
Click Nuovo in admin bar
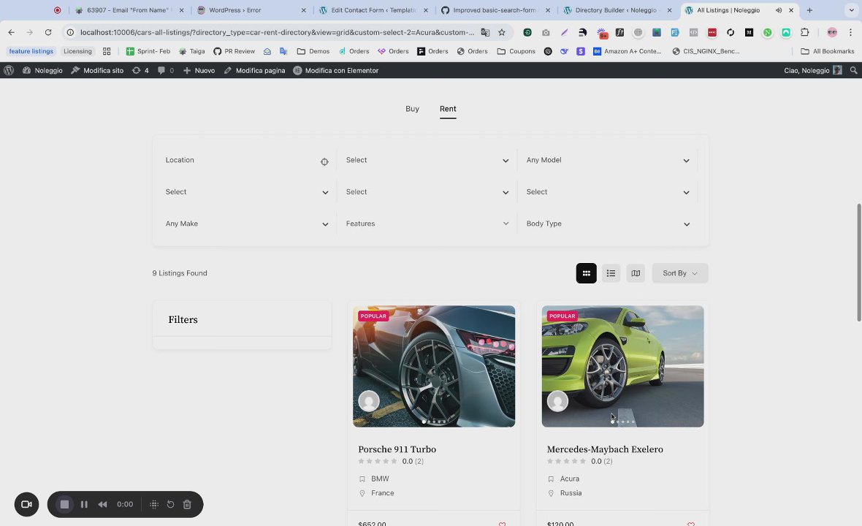(x=199, y=70)
